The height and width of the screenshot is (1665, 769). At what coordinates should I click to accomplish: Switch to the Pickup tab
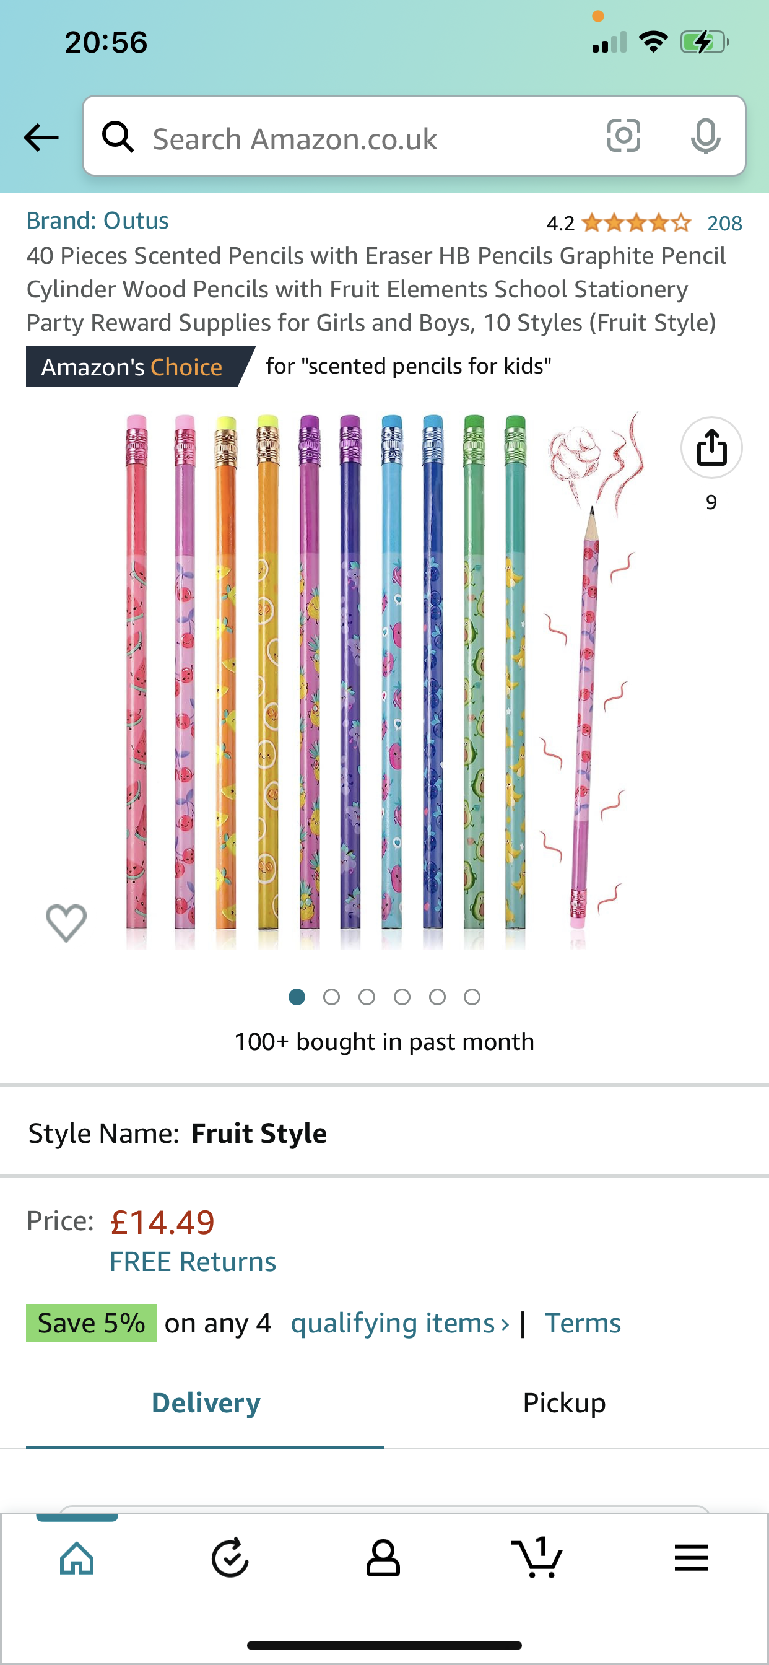tap(564, 1402)
